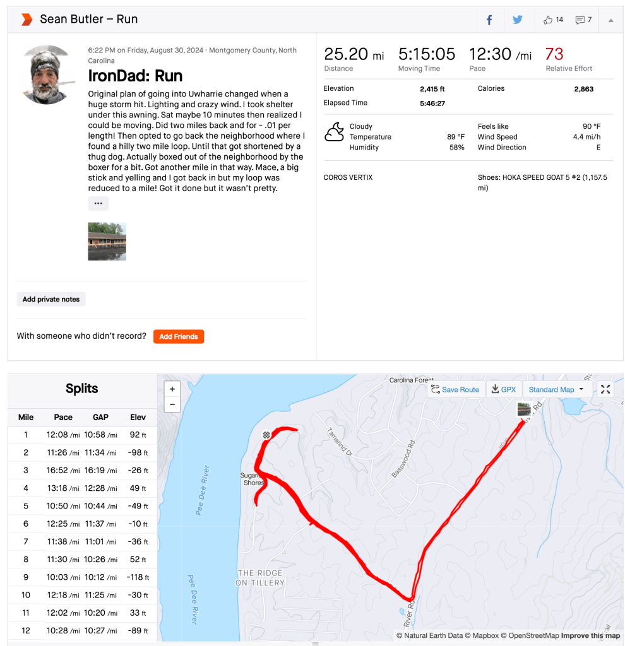The height and width of the screenshot is (646, 625).
Task: Share activity on Twitter
Action: tap(518, 20)
